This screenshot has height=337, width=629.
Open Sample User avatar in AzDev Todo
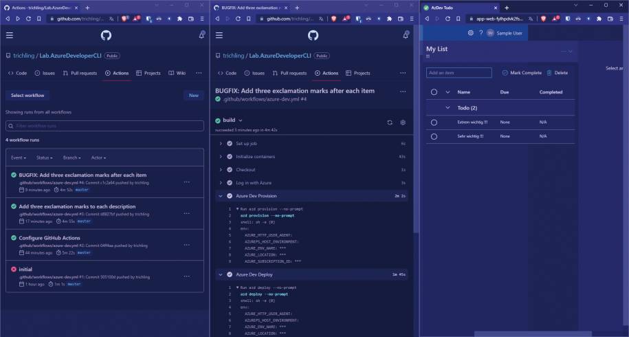click(490, 33)
